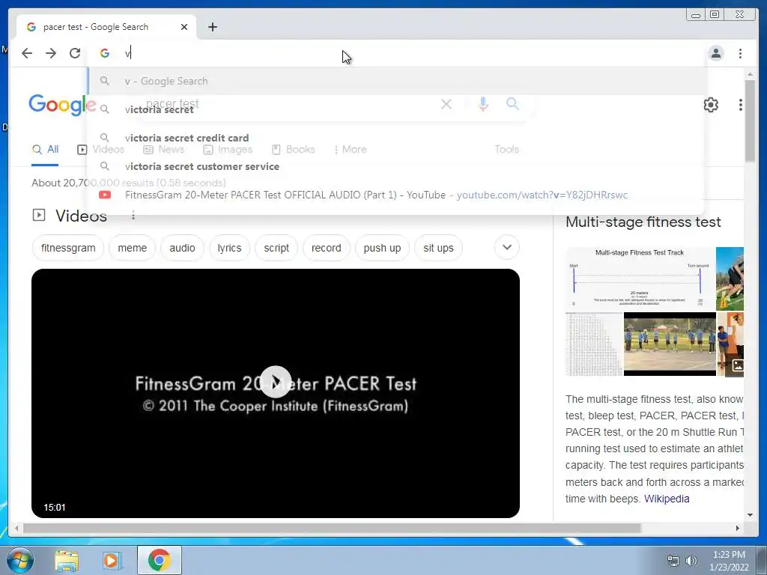The width and height of the screenshot is (767, 575).
Task: Play the FitnessGram PACER Test video
Action: click(x=276, y=381)
